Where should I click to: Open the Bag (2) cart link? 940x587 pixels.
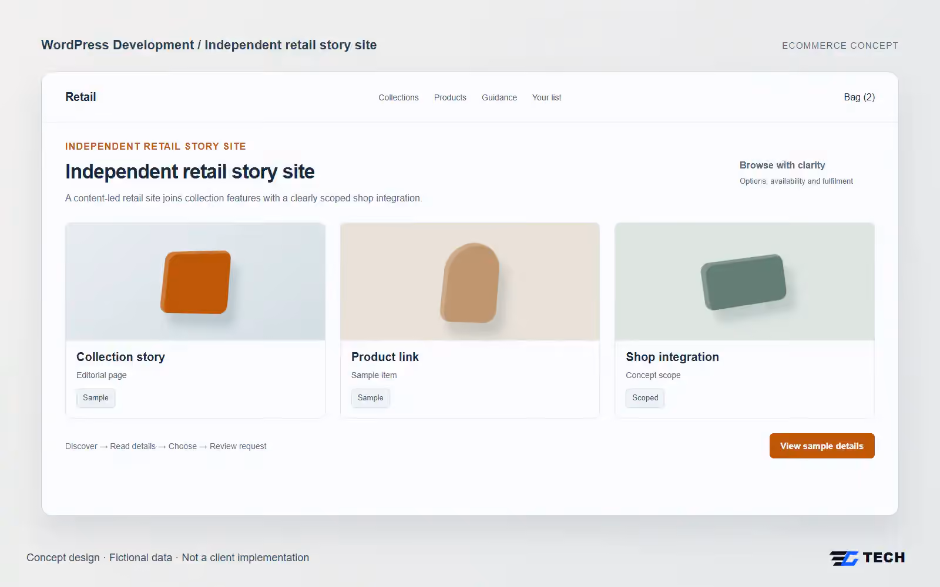[x=859, y=97]
